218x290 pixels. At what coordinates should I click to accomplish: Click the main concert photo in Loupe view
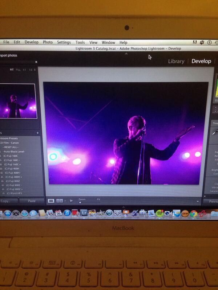pos(126,133)
